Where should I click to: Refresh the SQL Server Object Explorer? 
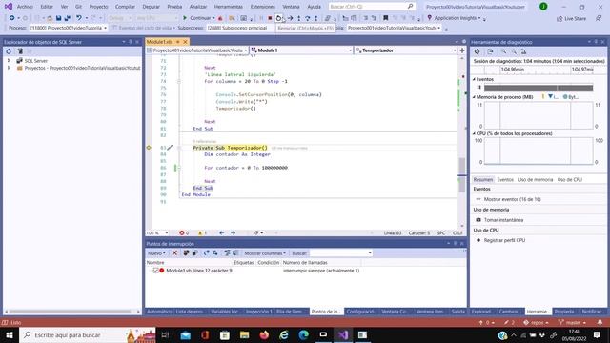coord(9,51)
